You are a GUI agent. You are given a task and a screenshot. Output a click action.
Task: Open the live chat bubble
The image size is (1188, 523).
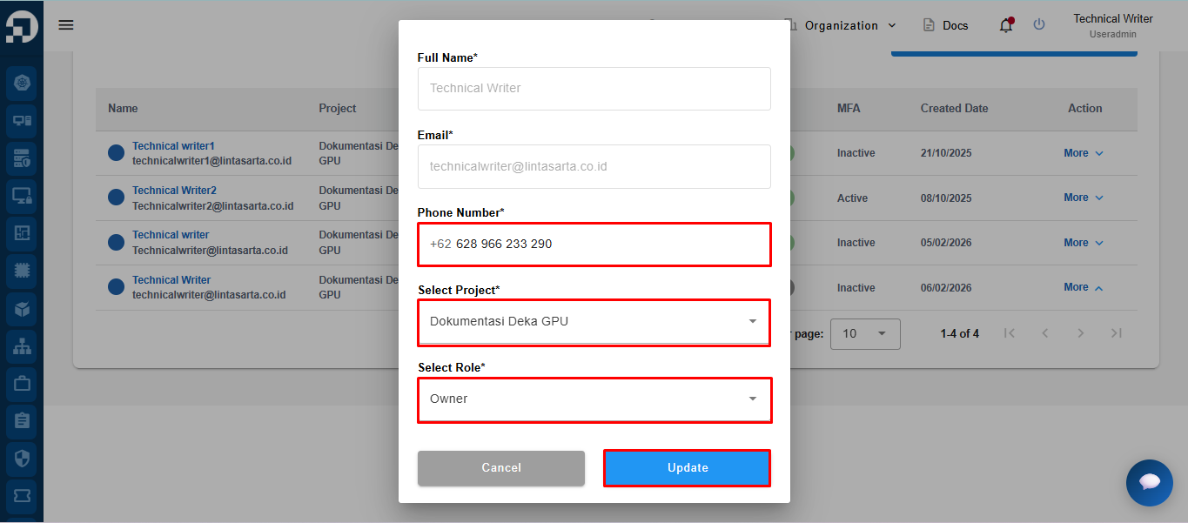pyautogui.click(x=1149, y=482)
